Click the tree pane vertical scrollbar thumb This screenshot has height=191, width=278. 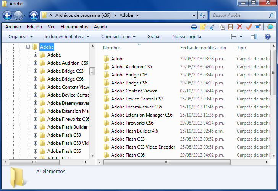pyautogui.click(x=92, y=71)
